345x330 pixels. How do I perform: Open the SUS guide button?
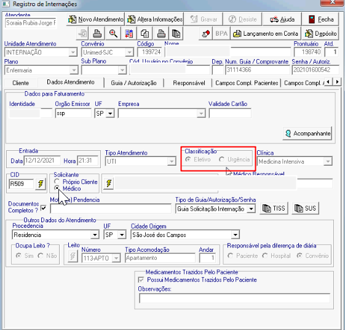tap(305, 208)
